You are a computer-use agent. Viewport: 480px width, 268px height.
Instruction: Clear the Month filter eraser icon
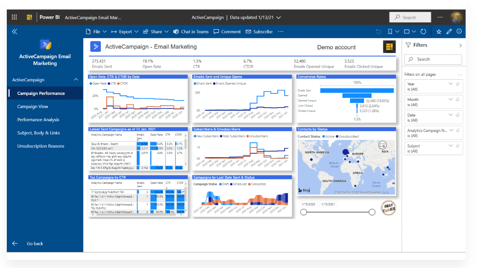coord(458,99)
